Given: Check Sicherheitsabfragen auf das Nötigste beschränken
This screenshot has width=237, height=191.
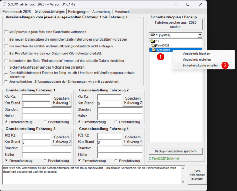Looking at the screenshot, I should coord(6,67).
